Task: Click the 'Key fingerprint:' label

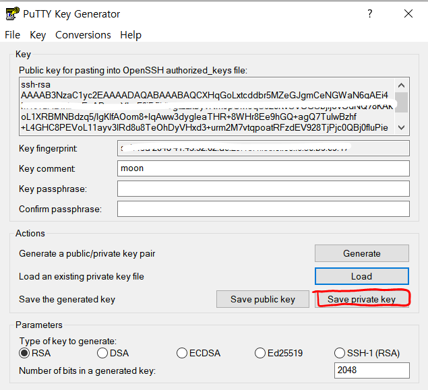Action: click(x=48, y=149)
